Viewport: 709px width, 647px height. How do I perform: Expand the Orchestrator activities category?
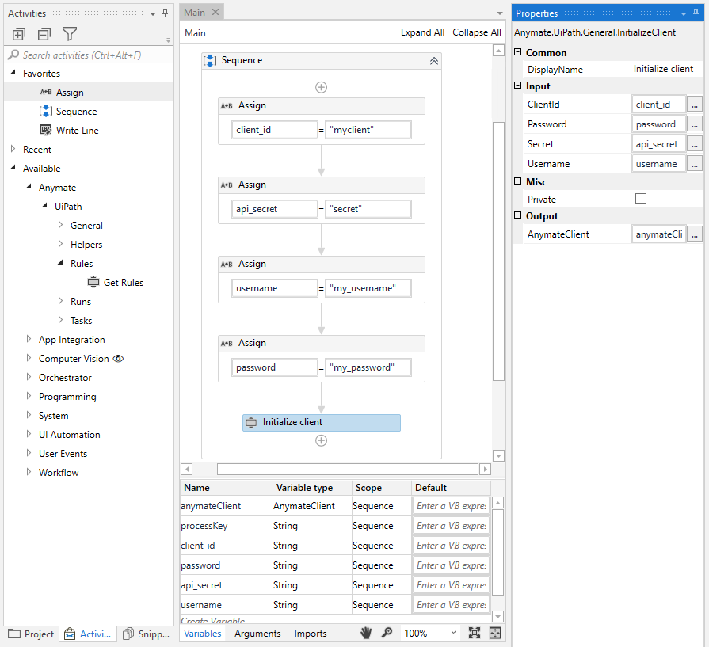pos(29,377)
